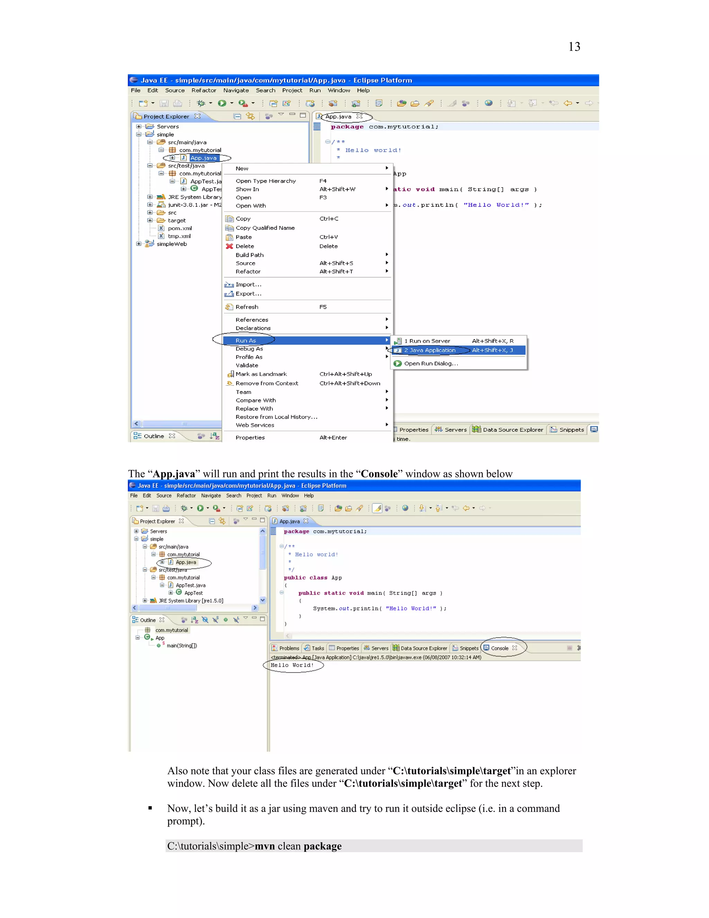Viewport: 709px width, 918px height.
Task: Click Debug bug icon in Console window toolbar
Action: [184, 508]
